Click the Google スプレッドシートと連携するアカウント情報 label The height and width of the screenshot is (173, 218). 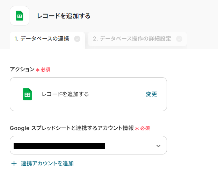(72, 128)
